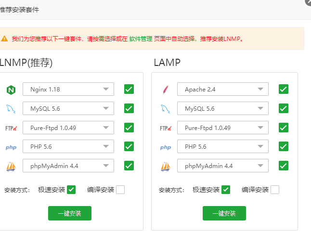Click the Nginx logo icon in LNMP
The image size is (311, 233).
[x=11, y=90]
